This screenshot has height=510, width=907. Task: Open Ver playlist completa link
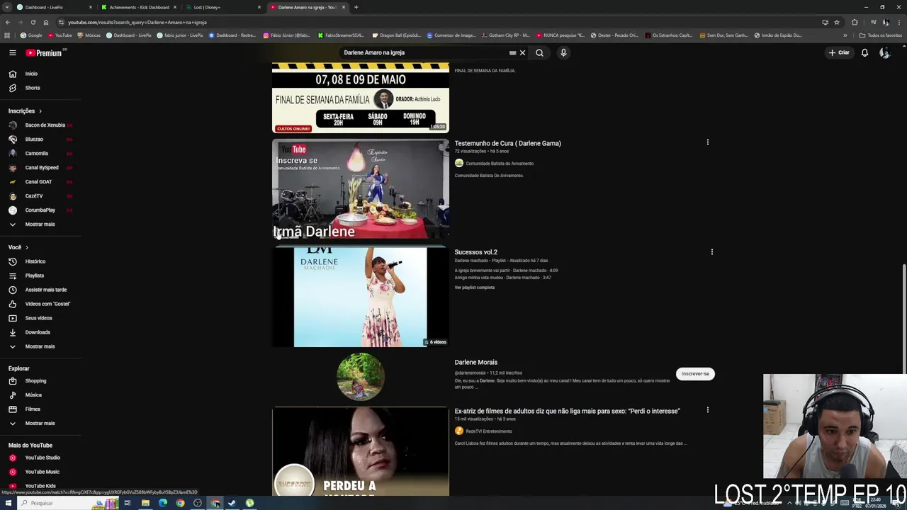(475, 288)
